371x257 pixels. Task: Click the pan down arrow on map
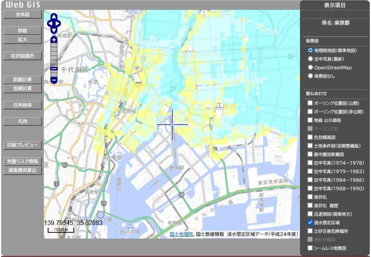pos(54,30)
